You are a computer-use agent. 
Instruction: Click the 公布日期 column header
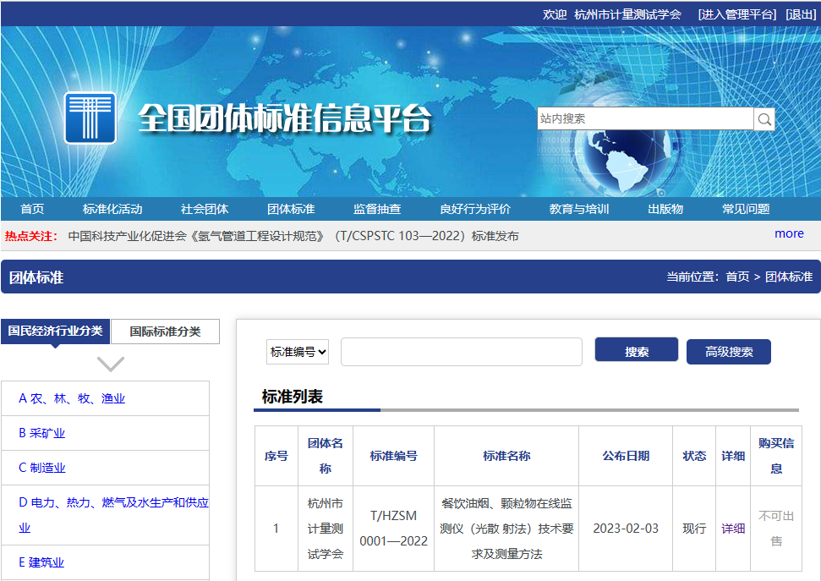pos(626,456)
